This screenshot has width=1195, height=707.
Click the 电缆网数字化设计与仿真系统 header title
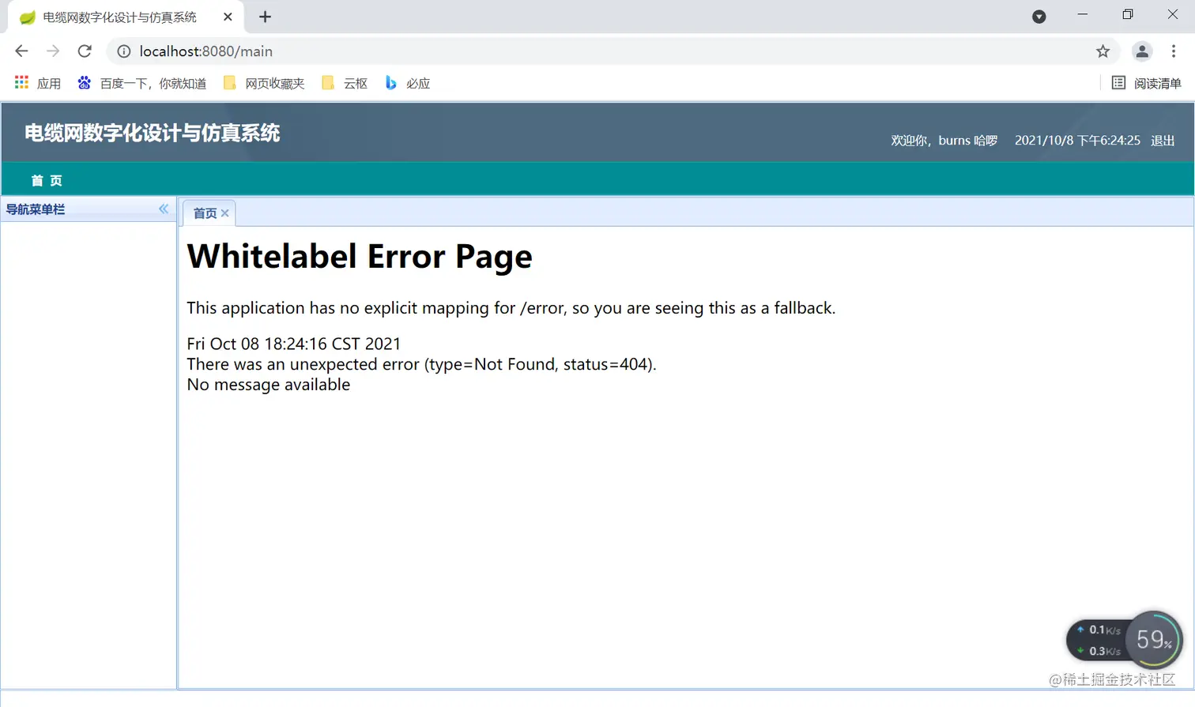tap(153, 133)
